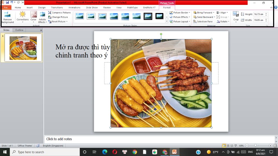This screenshot has height=156, width=278.
Task: Start Slide Show from status bar
Action: [235, 145]
